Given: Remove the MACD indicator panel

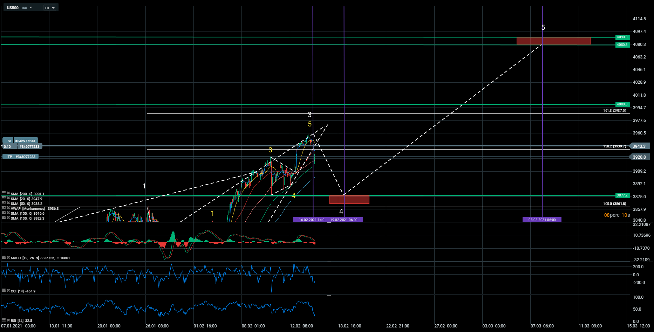Looking at the screenshot, I should (x=8, y=258).
